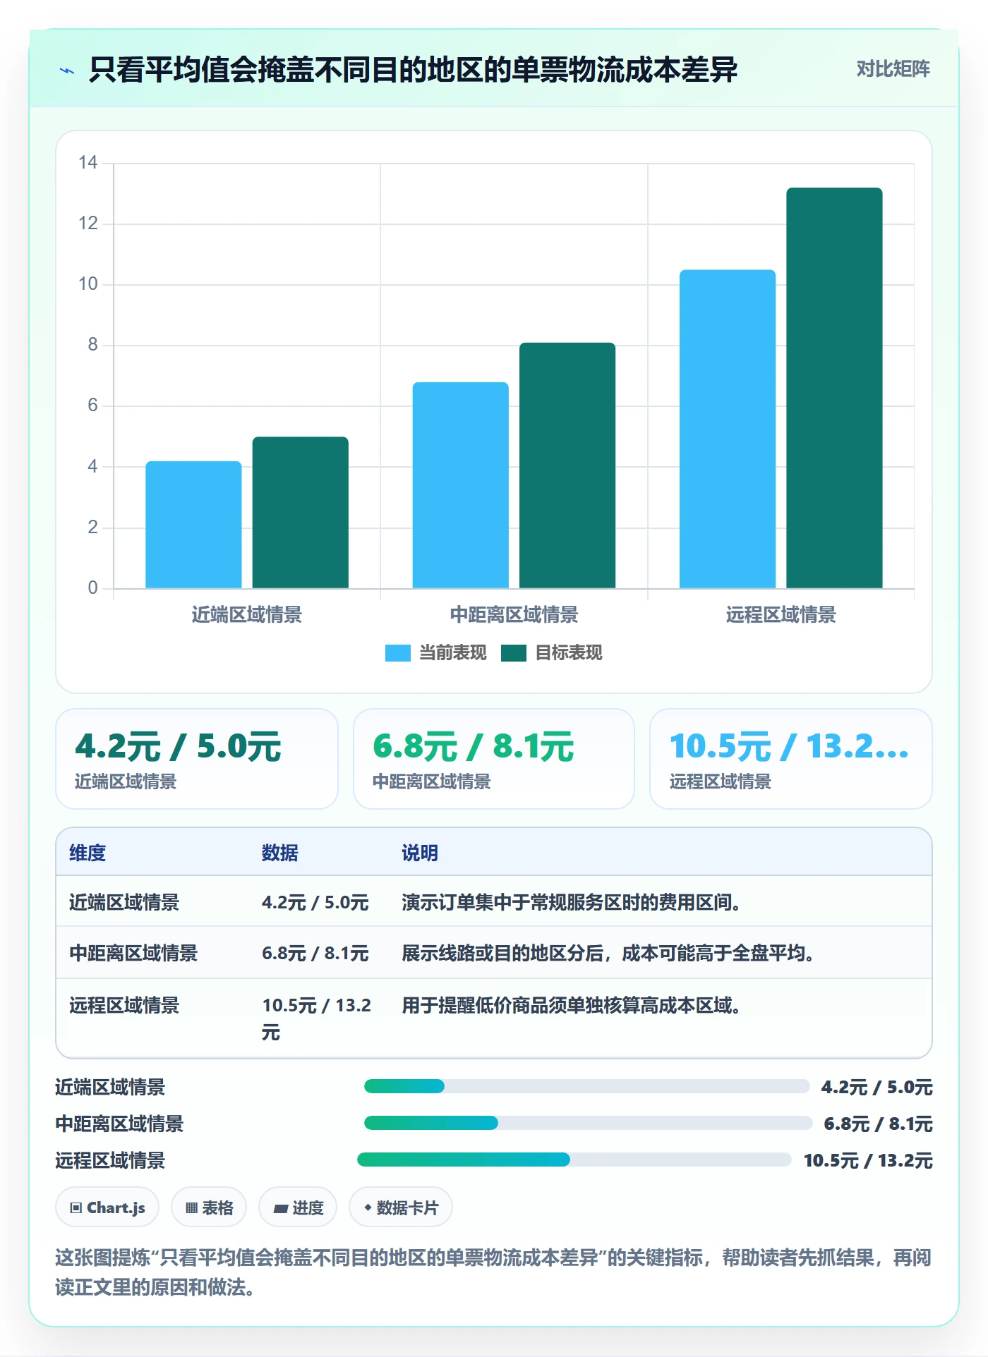Image resolution: width=988 pixels, height=1357 pixels.
Task: Click the 近端区域情景 x-axis label on the chart
Action: point(246,614)
